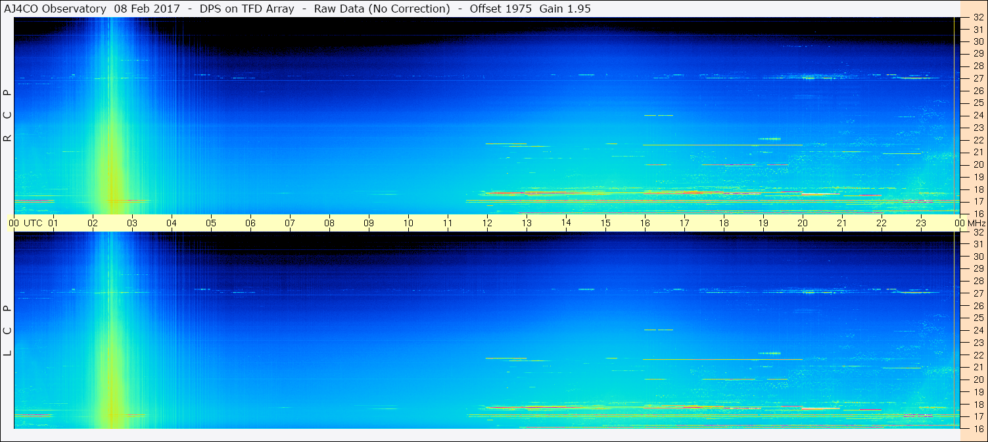Click the R C P vertical panel label
This screenshot has height=442, width=988.
coord(7,116)
